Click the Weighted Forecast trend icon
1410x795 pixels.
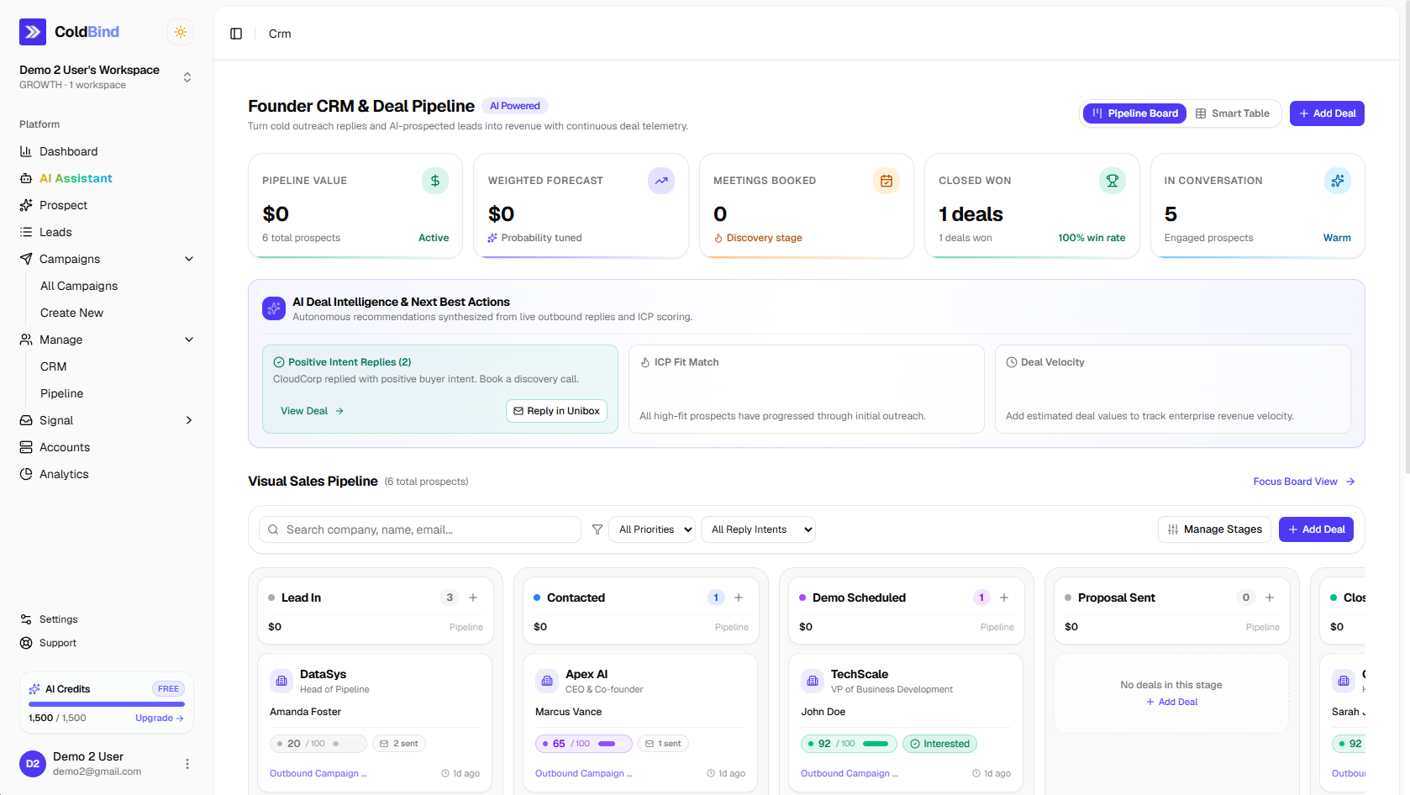pos(661,181)
